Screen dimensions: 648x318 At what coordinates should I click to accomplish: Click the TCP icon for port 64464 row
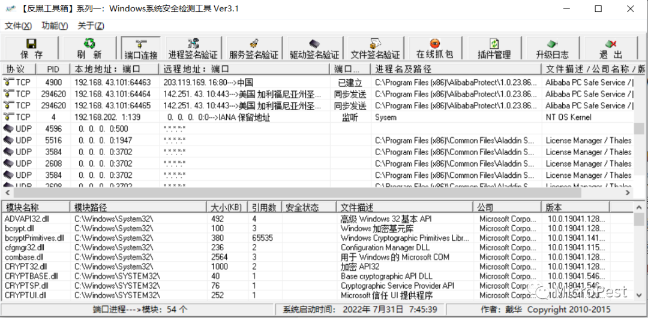[8, 93]
